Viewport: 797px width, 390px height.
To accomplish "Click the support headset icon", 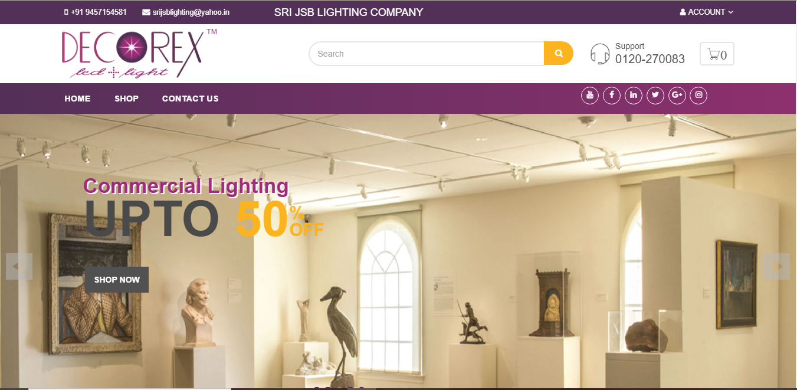I will point(600,54).
